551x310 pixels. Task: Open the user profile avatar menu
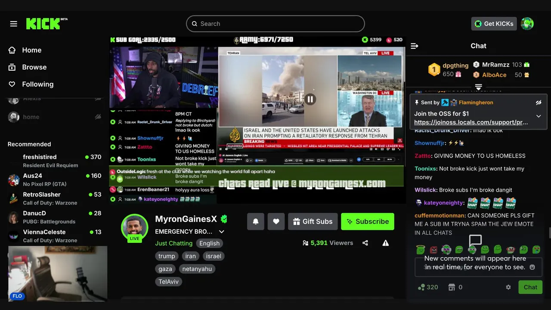pos(527,24)
